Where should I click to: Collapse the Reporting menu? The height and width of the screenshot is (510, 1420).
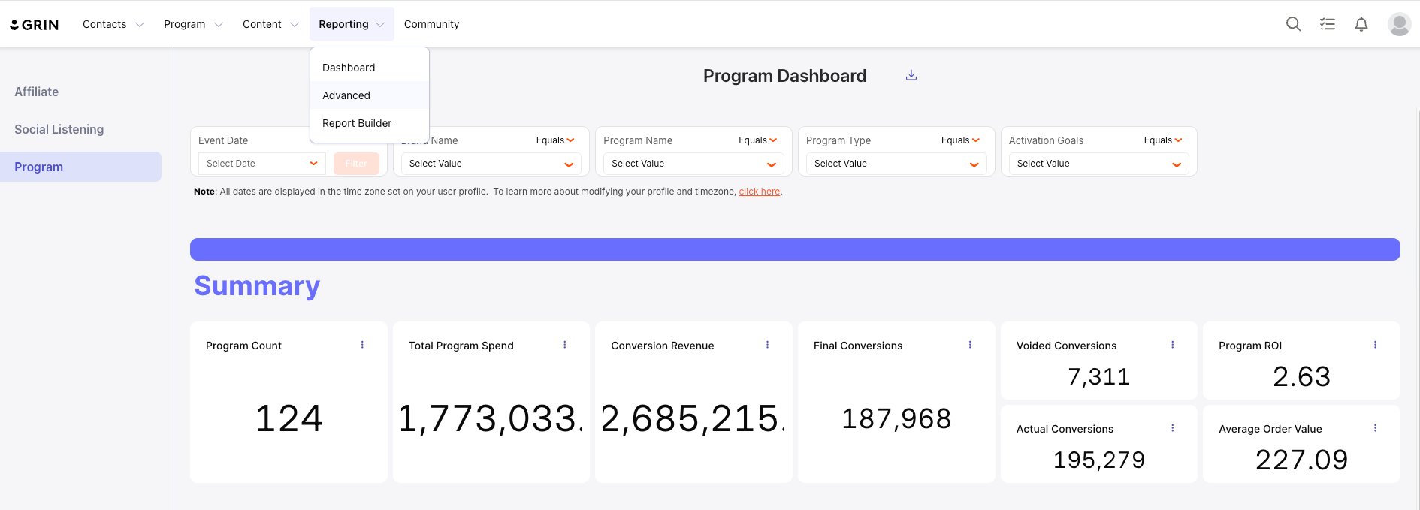[x=352, y=24]
